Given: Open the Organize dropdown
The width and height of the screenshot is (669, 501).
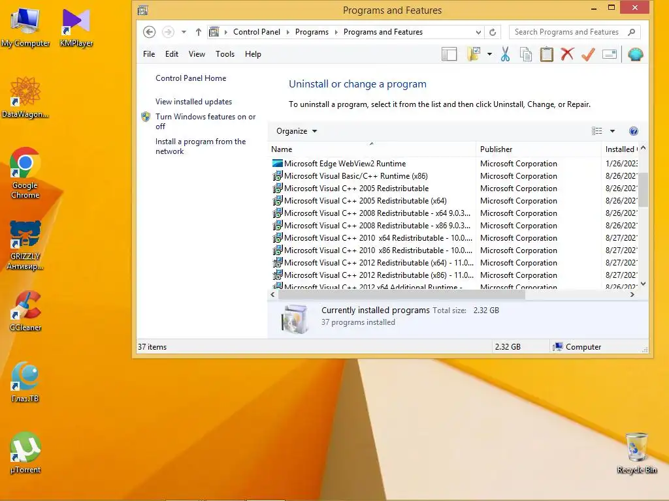Looking at the screenshot, I should pyautogui.click(x=297, y=131).
